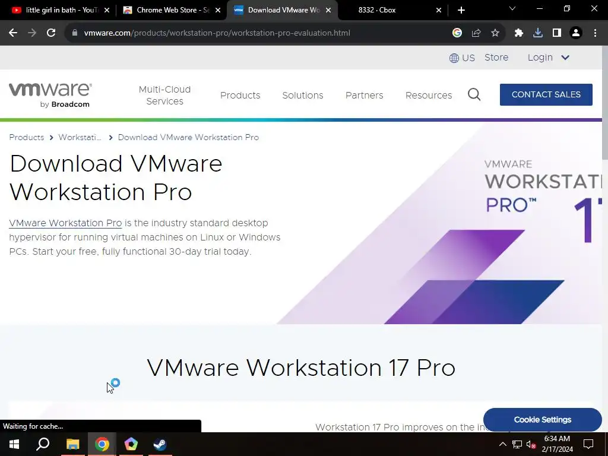The image size is (608, 456).
Task: Open a new tab with plus icon
Action: click(x=461, y=10)
